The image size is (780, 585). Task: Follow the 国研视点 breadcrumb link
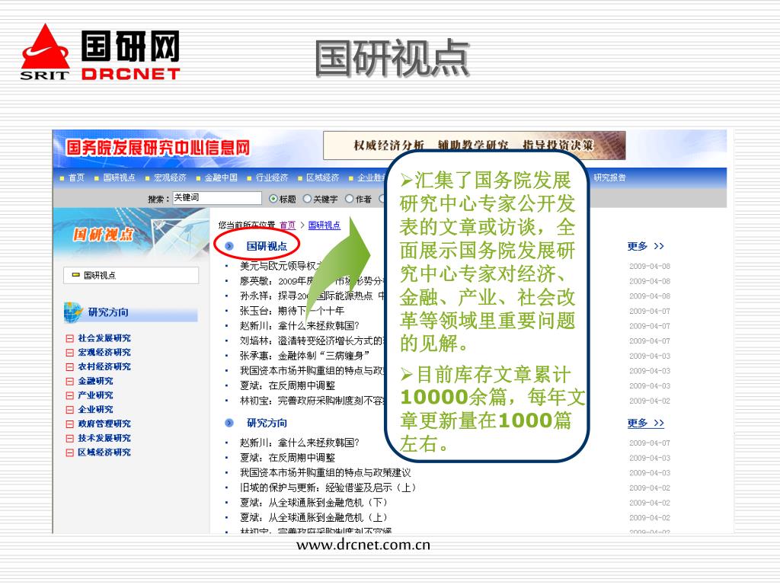coord(324,225)
